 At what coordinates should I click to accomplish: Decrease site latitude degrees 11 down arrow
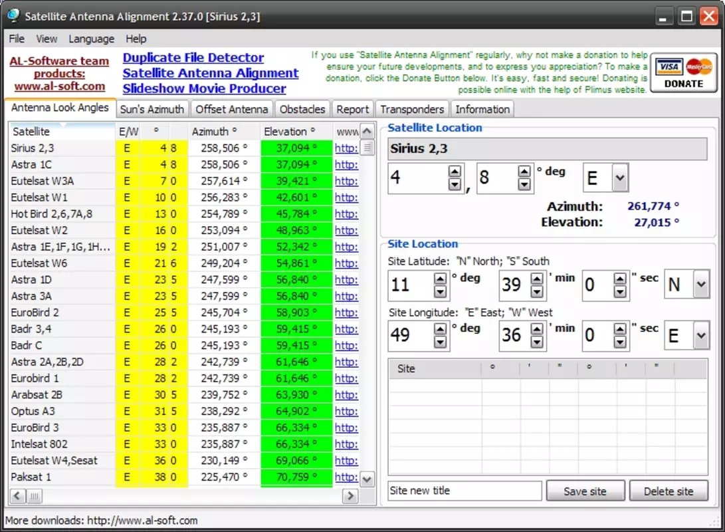click(440, 291)
